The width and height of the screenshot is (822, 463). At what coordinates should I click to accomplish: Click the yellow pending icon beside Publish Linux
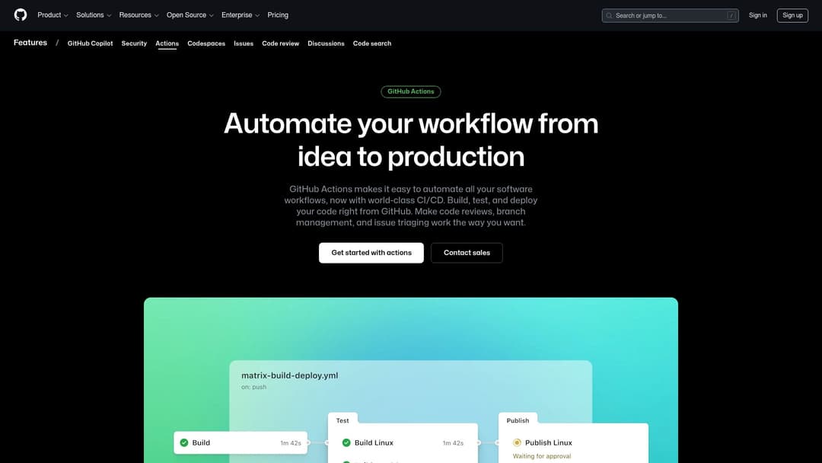(x=517, y=442)
